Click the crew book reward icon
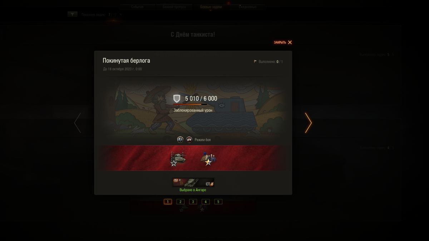 [208, 159]
